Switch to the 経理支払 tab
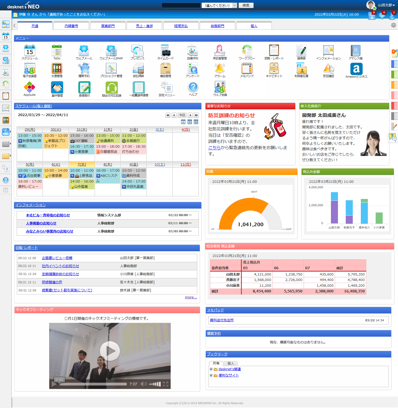The width and height of the screenshot is (398, 408). click(181, 26)
